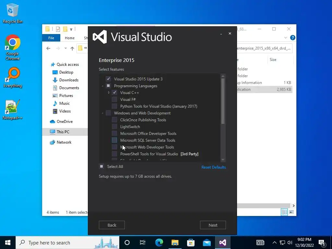Screen dimensions: 332x249
Task: Switch Explorer to details view icon
Action: [x=284, y=212]
